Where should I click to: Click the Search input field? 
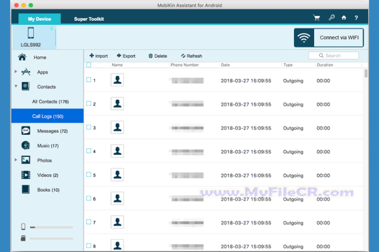[x=334, y=56]
